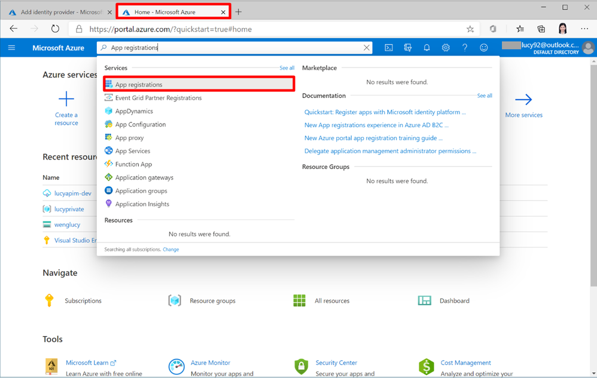This screenshot has width=597, height=378.
Task: Open App Configuration service result
Action: [141, 124]
